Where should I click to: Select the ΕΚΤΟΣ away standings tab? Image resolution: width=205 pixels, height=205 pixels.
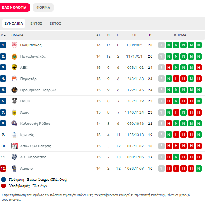[55, 23]
